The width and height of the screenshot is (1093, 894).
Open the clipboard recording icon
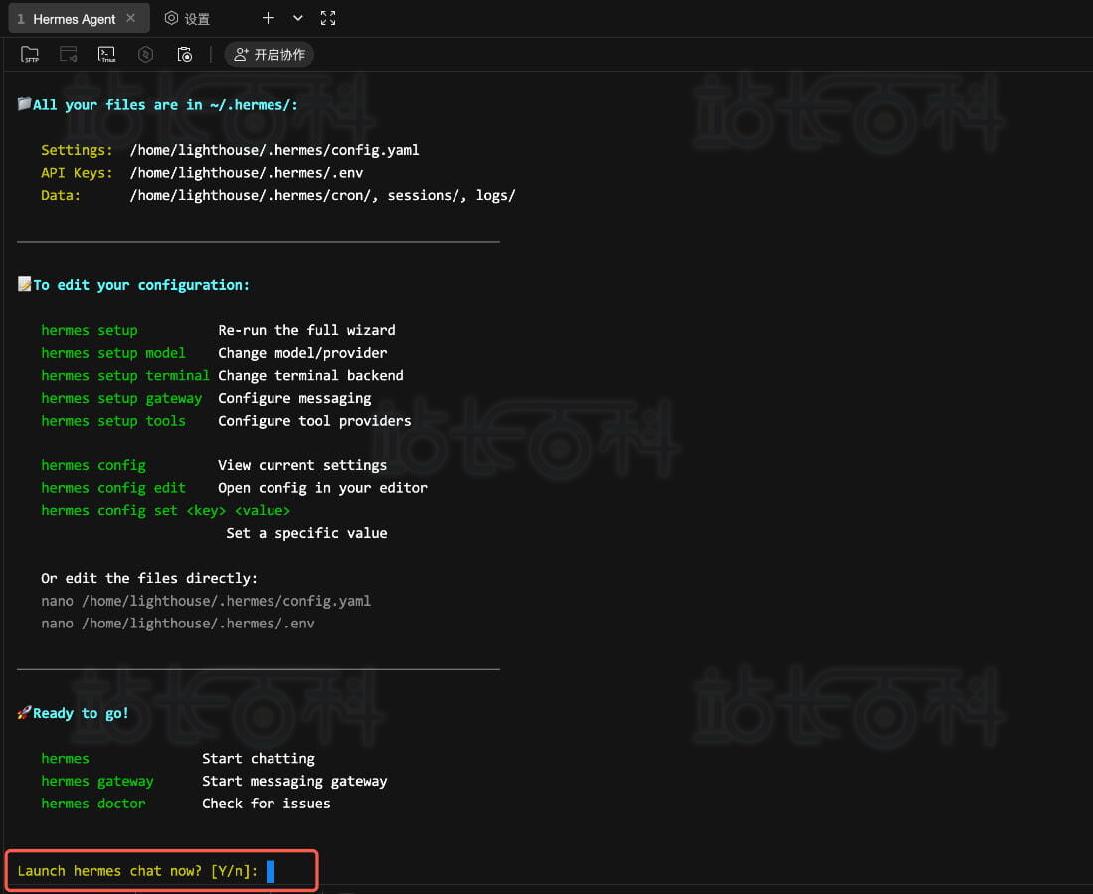pyautogui.click(x=184, y=55)
